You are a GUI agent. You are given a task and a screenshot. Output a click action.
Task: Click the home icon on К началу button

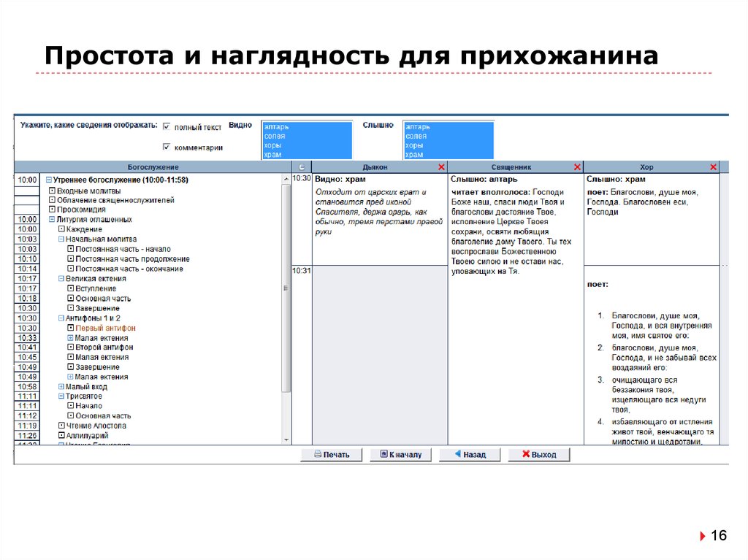point(383,454)
